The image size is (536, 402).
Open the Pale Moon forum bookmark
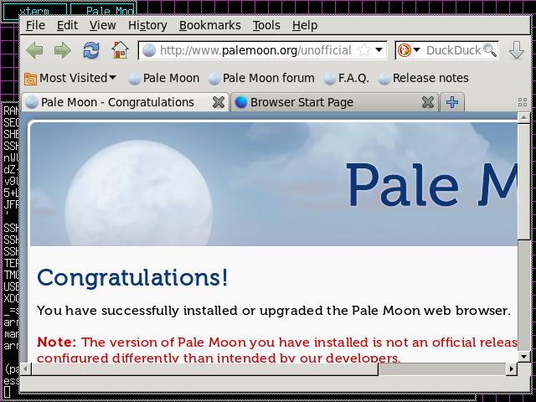point(261,78)
